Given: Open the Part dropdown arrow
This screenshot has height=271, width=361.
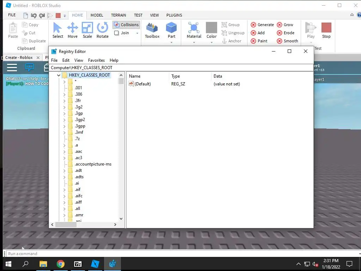Looking at the screenshot, I should (x=172, y=42).
